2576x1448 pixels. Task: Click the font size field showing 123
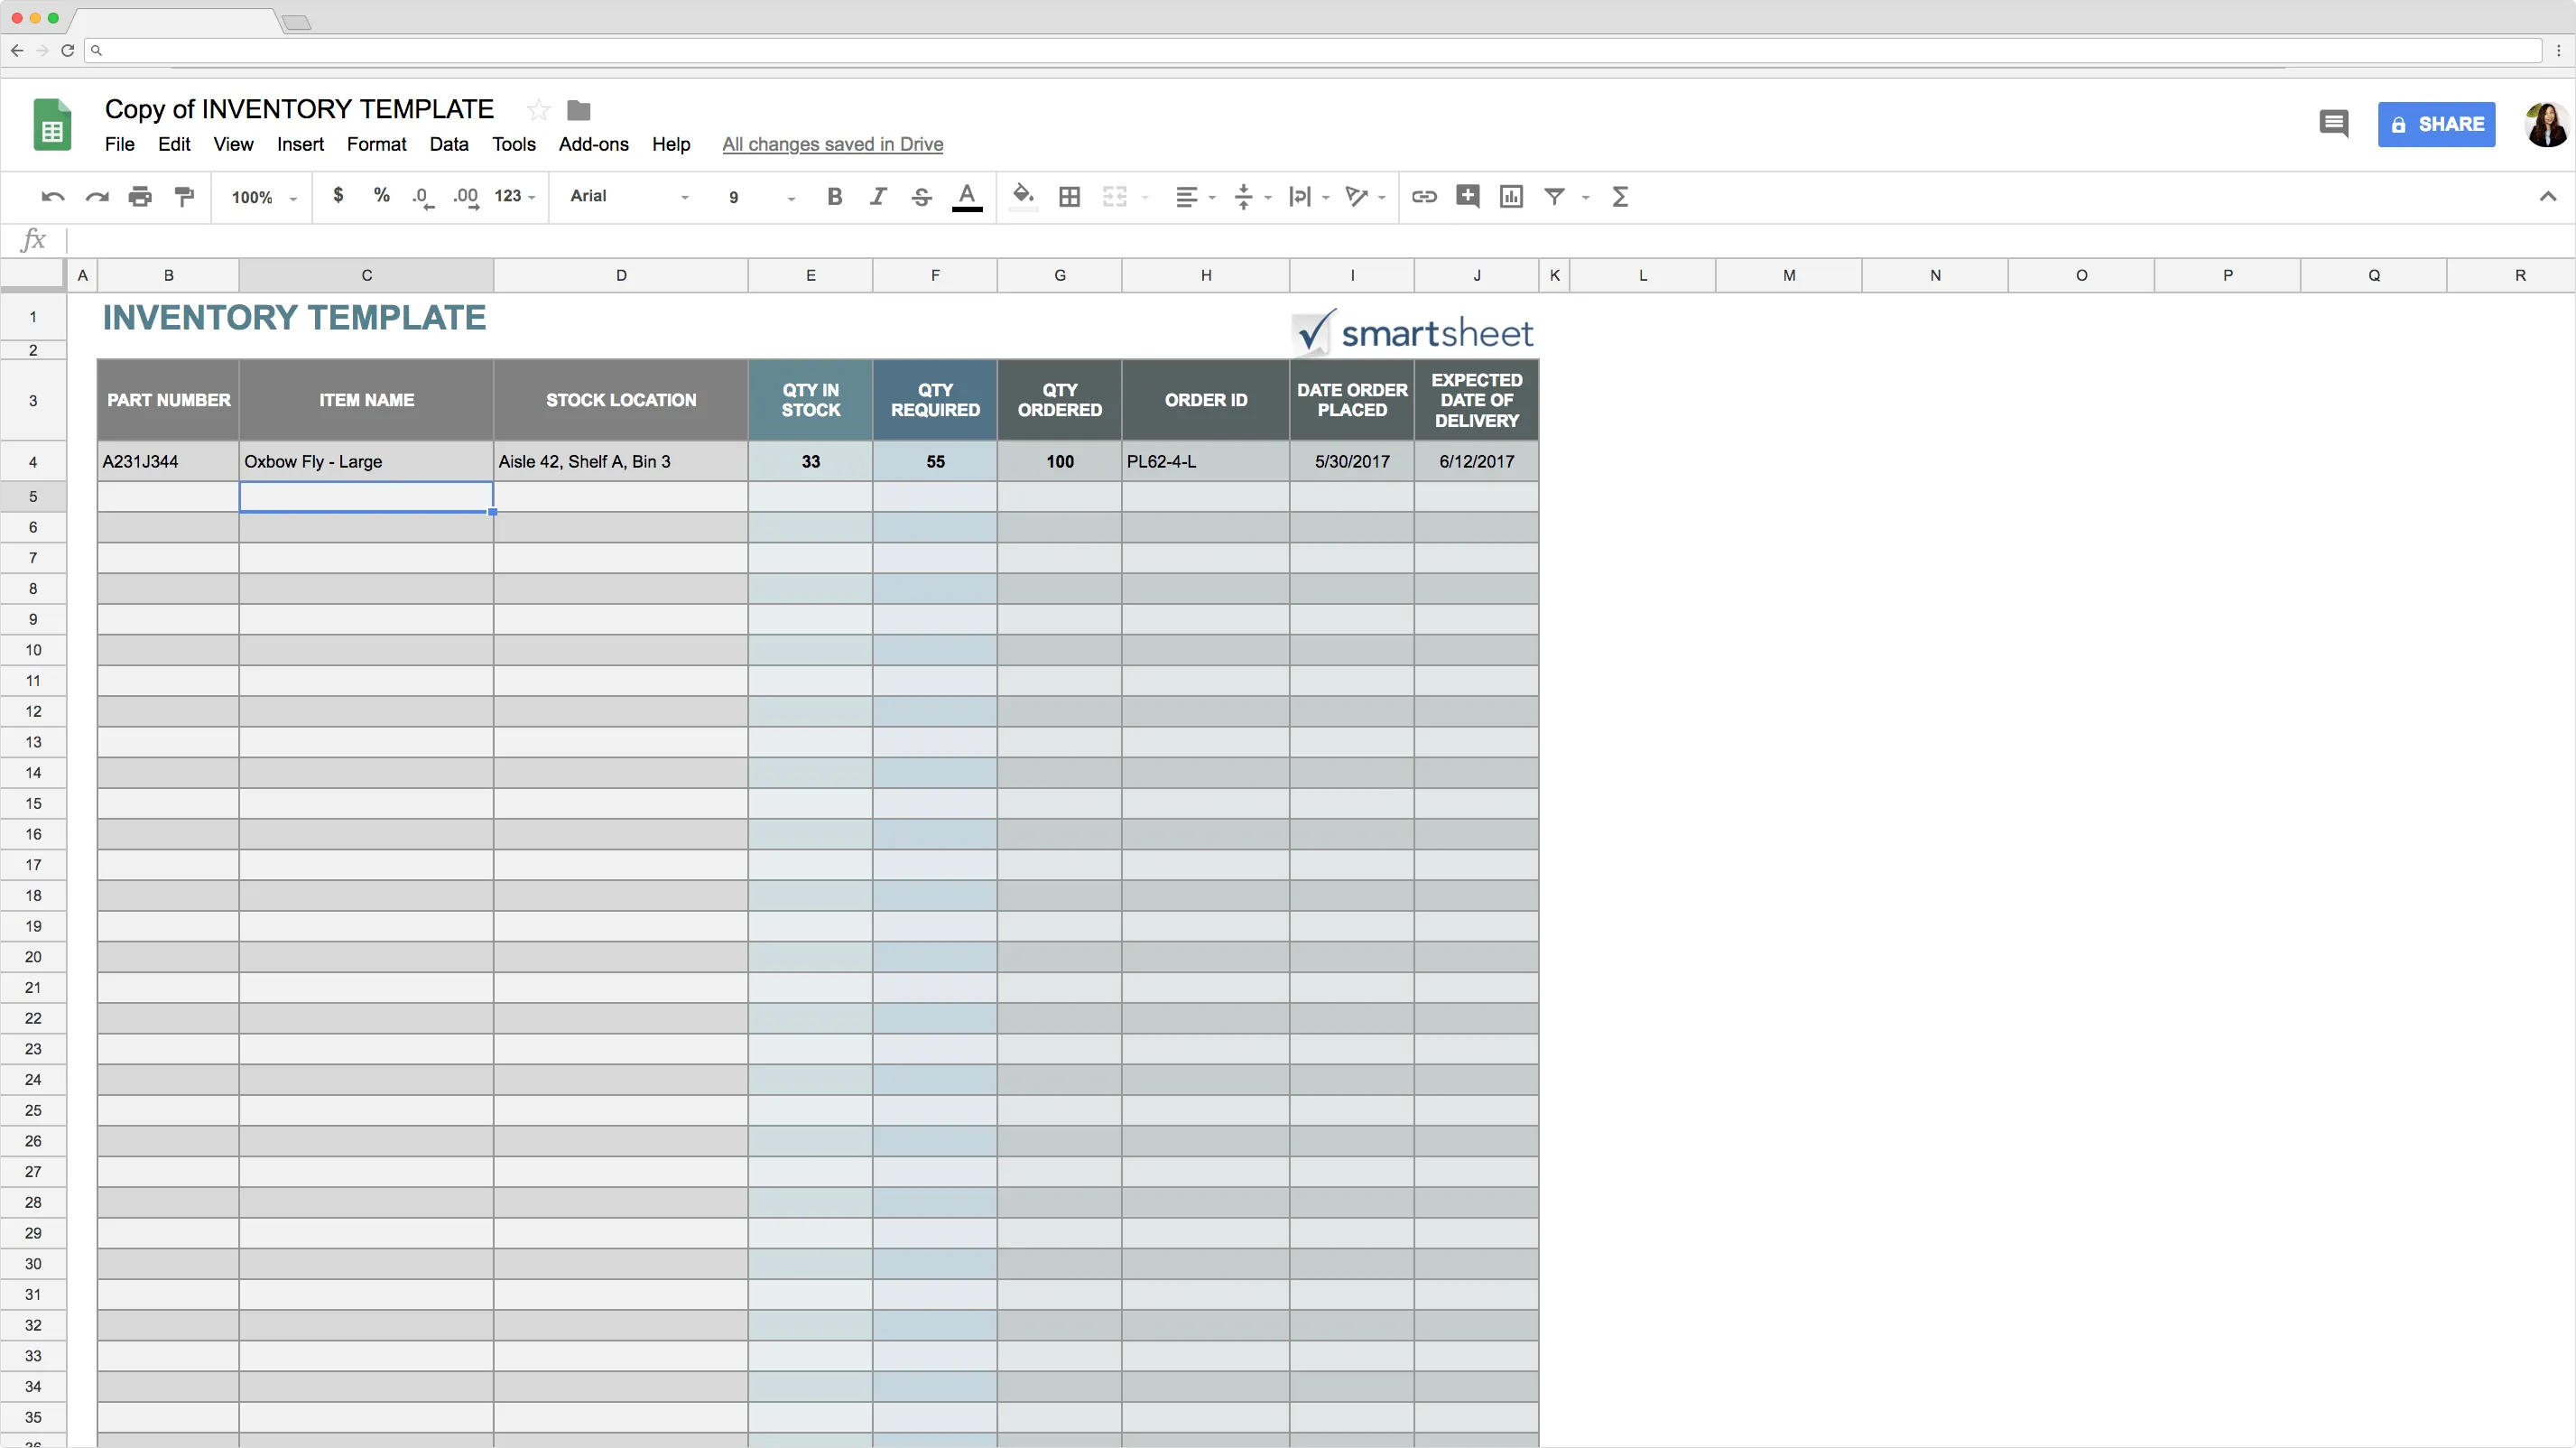pos(513,195)
